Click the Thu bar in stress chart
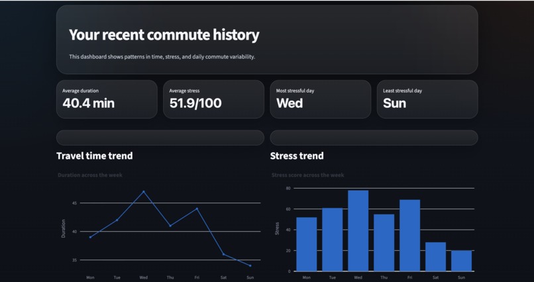Image resolution: width=534 pixels, height=282 pixels. pyautogui.click(x=384, y=242)
